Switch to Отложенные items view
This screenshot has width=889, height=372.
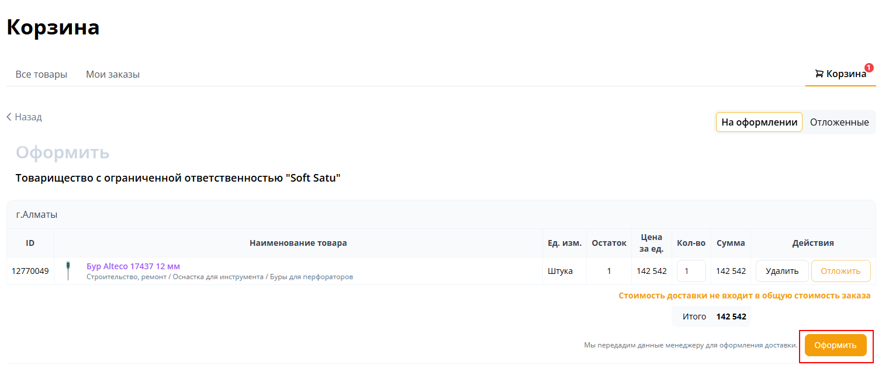[x=839, y=122]
